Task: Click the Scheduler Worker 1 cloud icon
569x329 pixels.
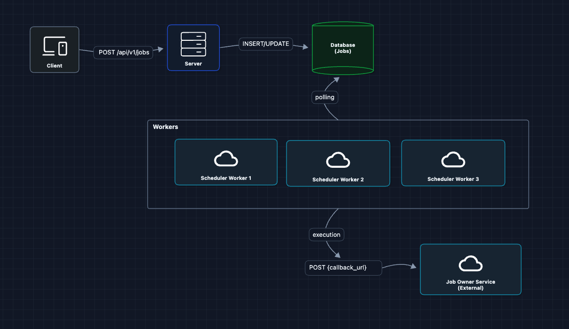Action: point(226,159)
